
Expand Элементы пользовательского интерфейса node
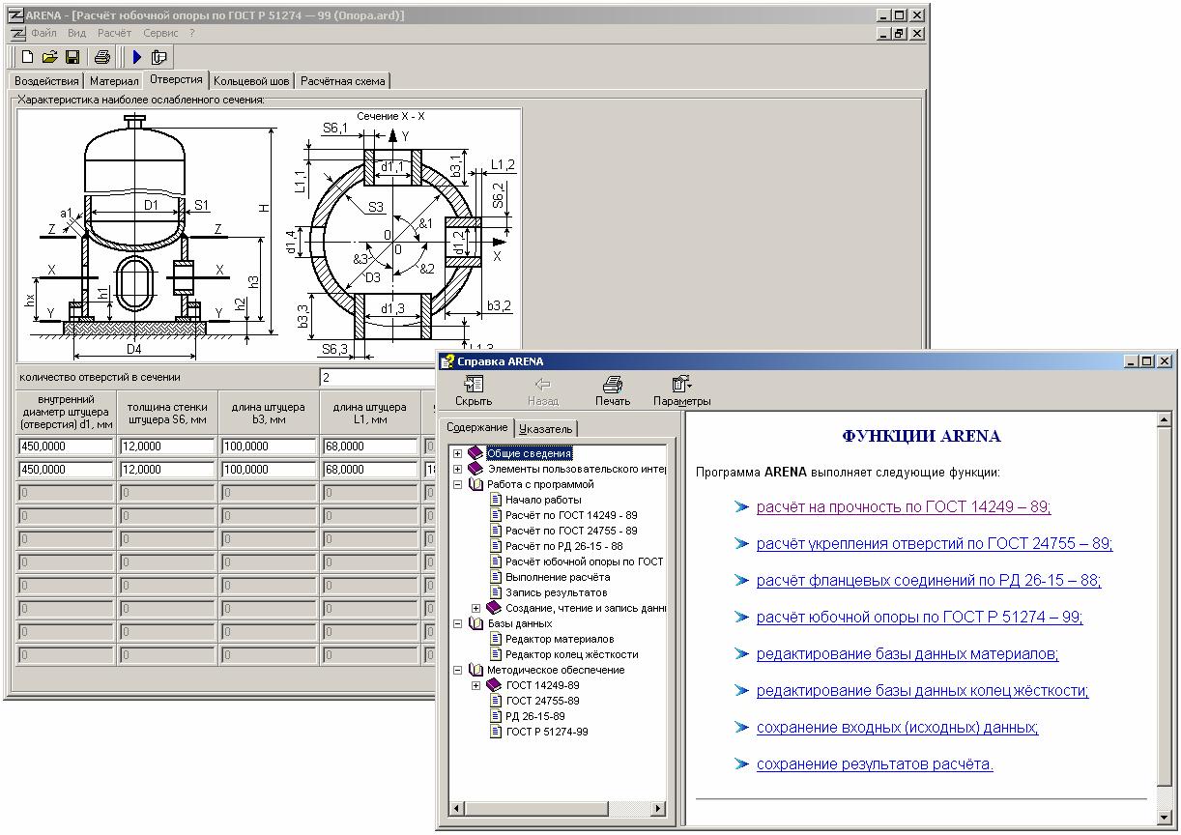tap(458, 469)
